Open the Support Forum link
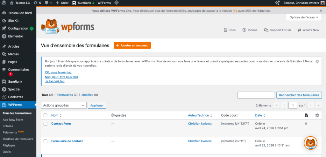Screen dimensions: 326x157 277,30
